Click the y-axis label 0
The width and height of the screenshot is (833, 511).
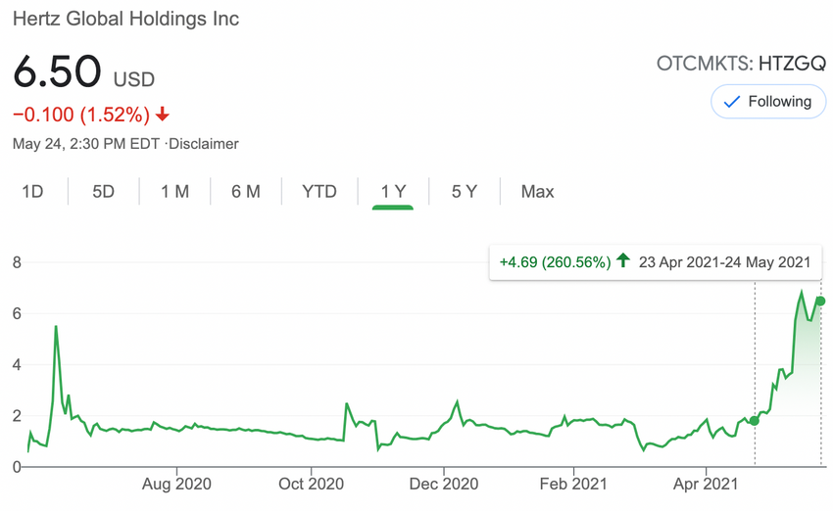(17, 467)
